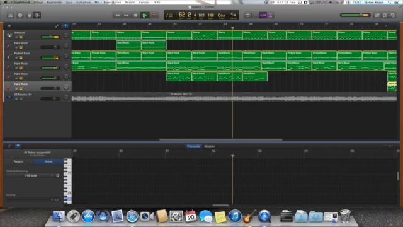Viewport: 403px width, 227px height.
Task: Click the Picked Bass pan knob
Action: pos(66,56)
